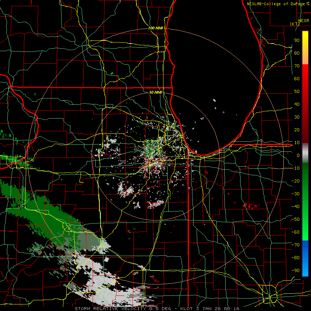
Task: Click the 40 value on velocity scale
Action: (297, 104)
